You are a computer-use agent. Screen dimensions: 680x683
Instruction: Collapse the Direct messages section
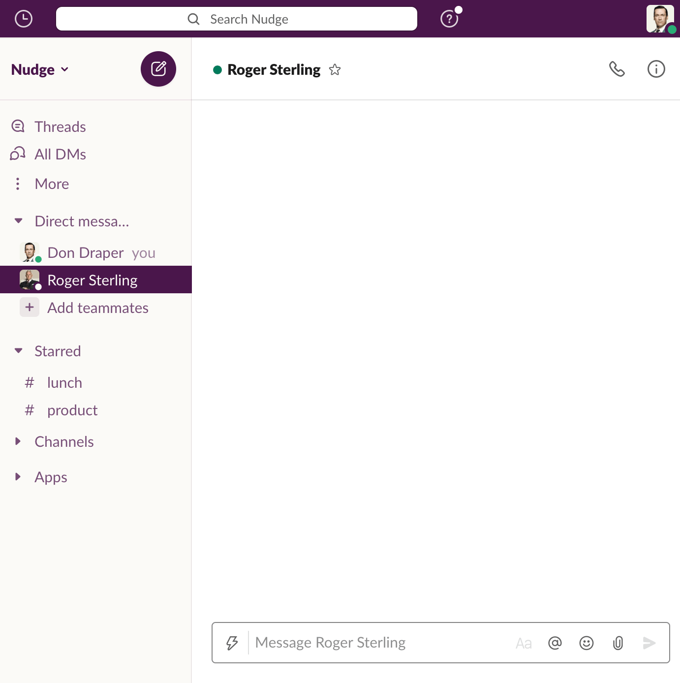19,221
